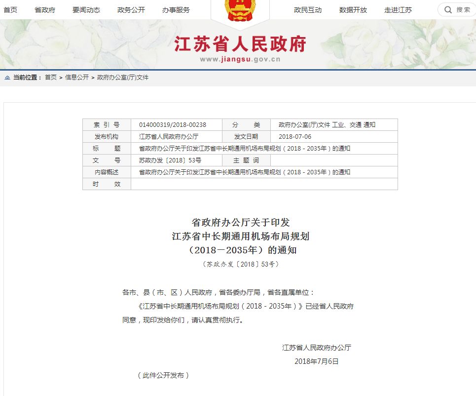The image size is (476, 396).
Task: Click the home icon beside 当前位置
Action: click(x=7, y=78)
